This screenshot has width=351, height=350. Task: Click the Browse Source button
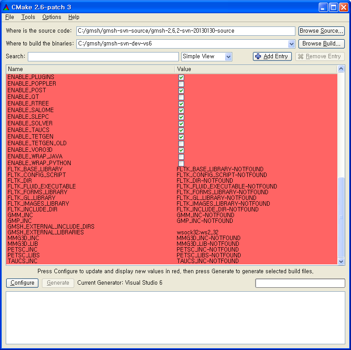tap(321, 31)
